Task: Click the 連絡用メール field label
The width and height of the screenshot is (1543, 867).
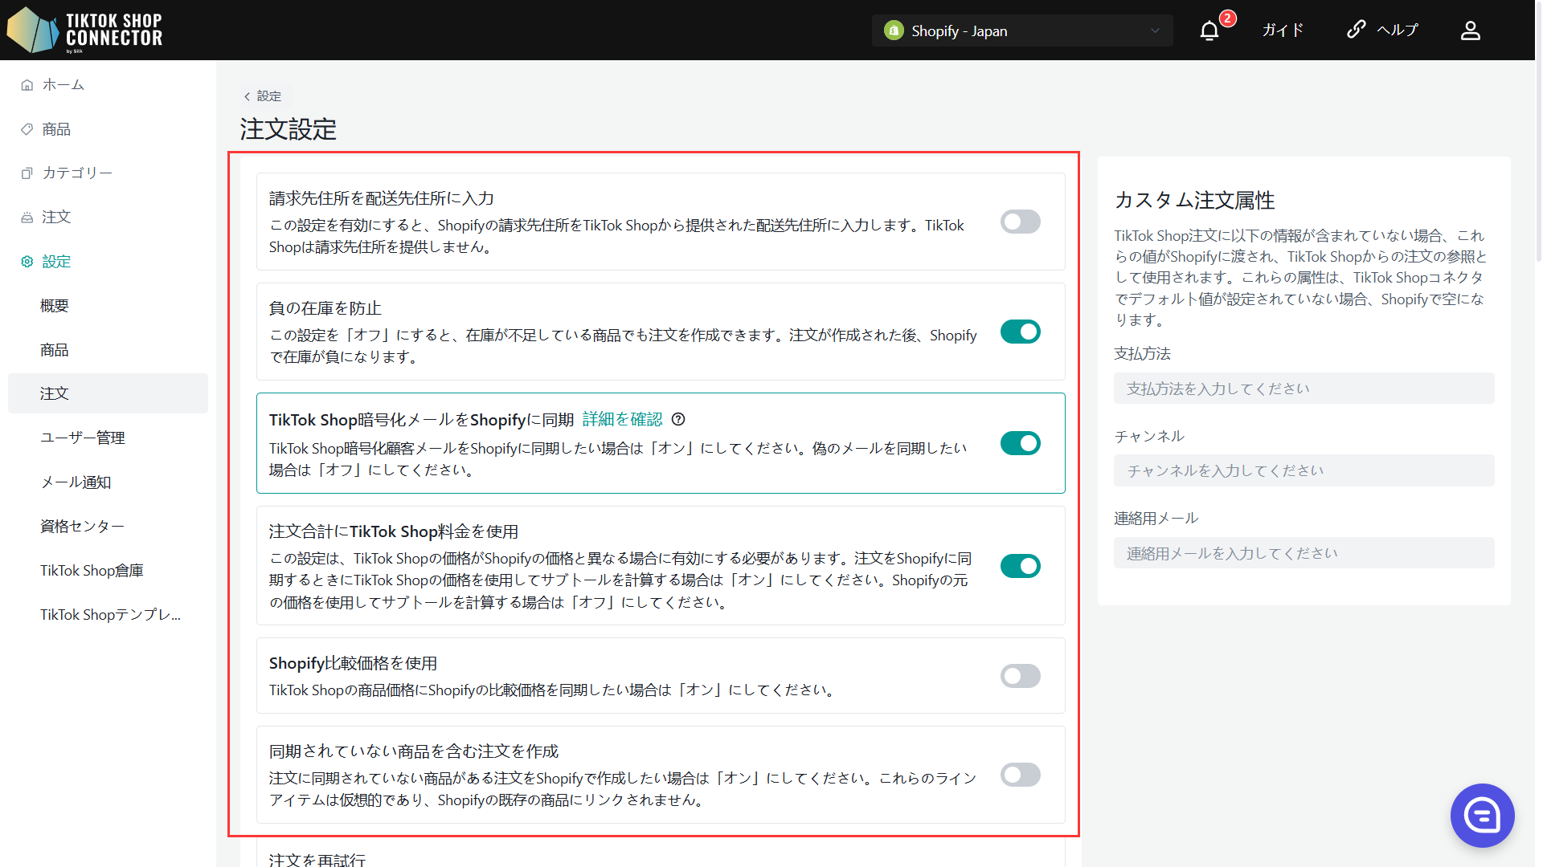Action: pyautogui.click(x=1156, y=519)
